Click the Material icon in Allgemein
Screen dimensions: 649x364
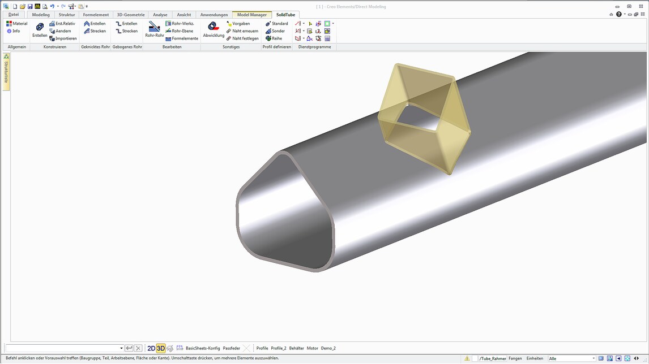click(9, 24)
